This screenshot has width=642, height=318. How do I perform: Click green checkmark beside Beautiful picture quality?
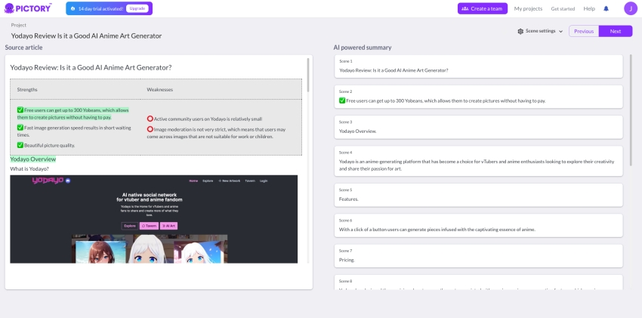click(20, 145)
